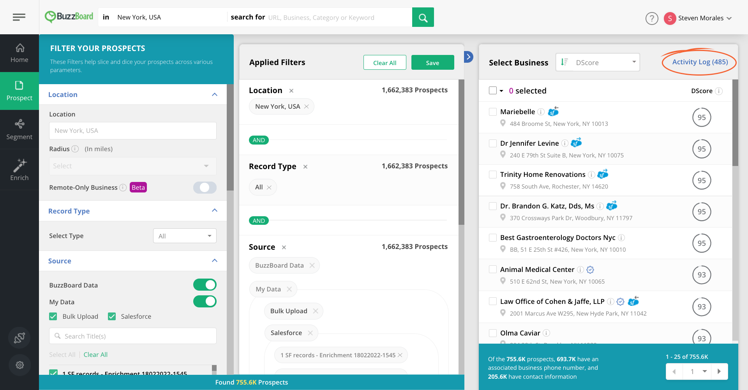Click the business list scrollbar
748x390 pixels.
(x=735, y=123)
